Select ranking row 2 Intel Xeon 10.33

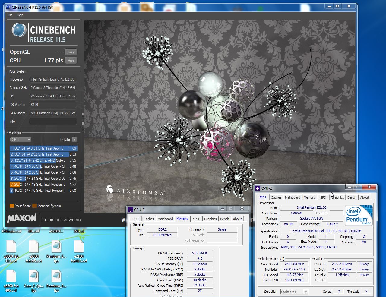click(x=43, y=154)
